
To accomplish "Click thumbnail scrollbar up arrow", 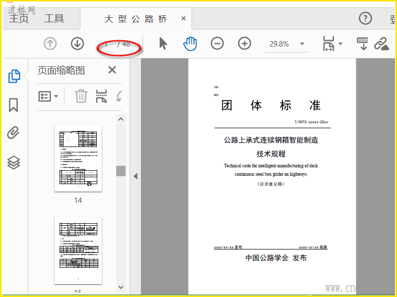I will point(121,119).
